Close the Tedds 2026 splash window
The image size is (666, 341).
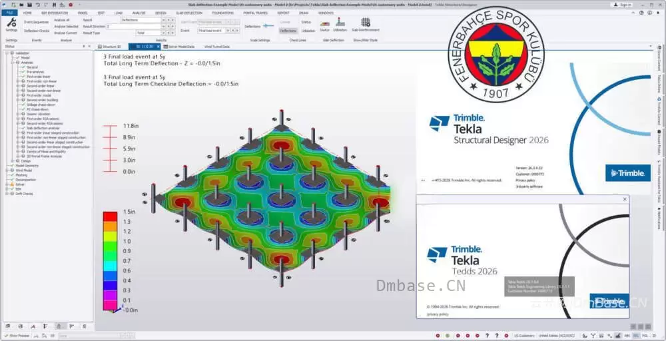tap(625, 199)
